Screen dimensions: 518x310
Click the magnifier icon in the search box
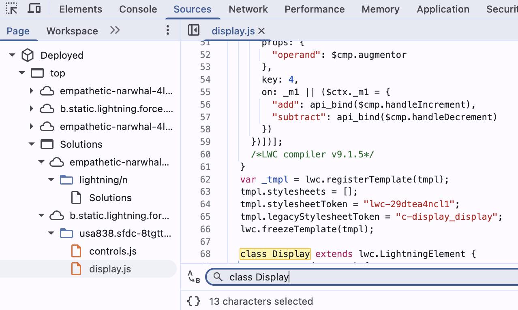tap(218, 277)
